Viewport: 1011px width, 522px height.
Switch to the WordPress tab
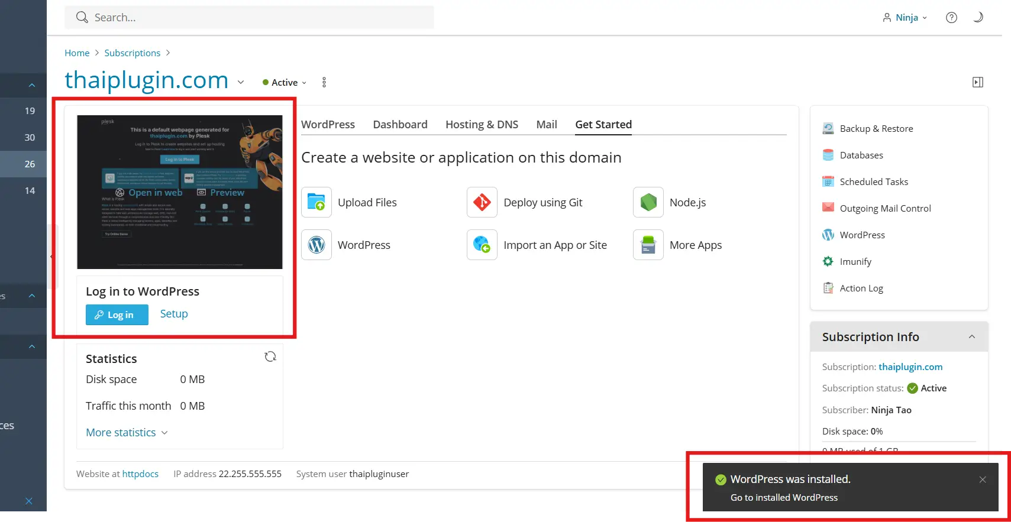[x=328, y=125]
